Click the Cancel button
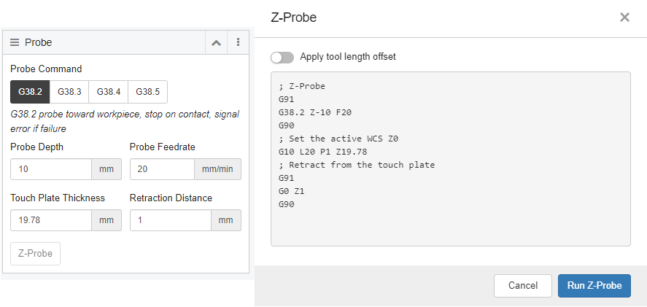Screen dimensions: 647x307 523,286
